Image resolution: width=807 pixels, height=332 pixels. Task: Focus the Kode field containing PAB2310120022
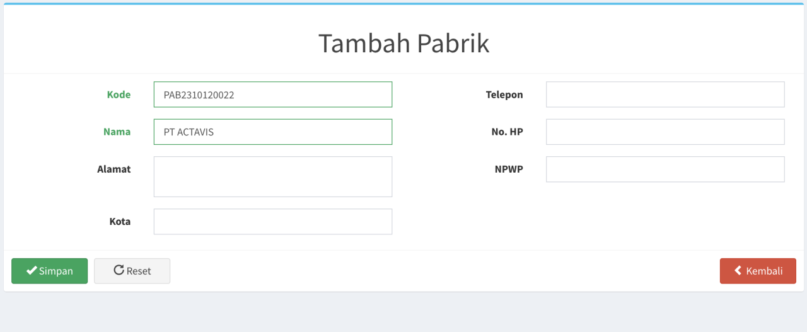[x=272, y=94]
